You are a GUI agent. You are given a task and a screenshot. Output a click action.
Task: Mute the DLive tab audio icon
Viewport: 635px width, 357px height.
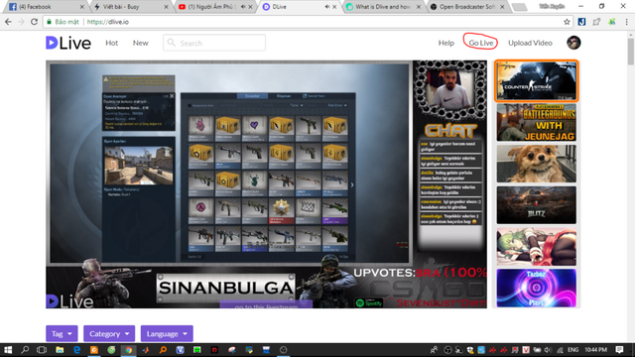[327, 7]
